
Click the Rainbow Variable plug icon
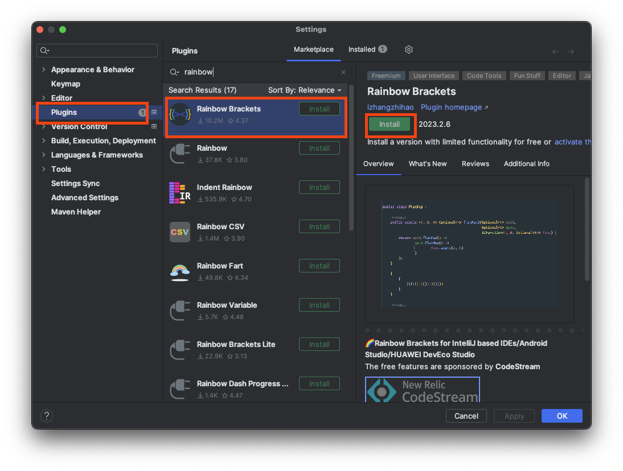pos(180,311)
